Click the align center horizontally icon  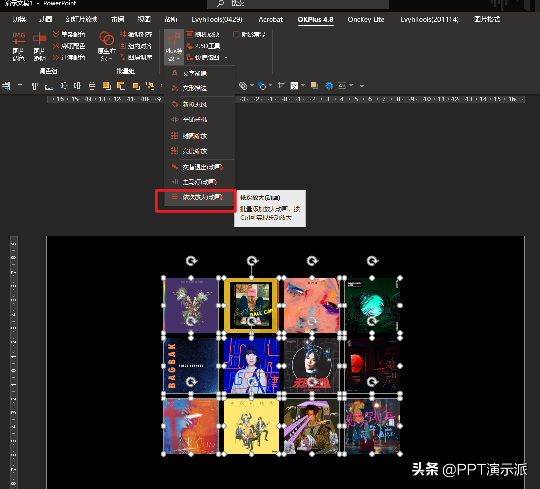pyautogui.click(x=20, y=85)
